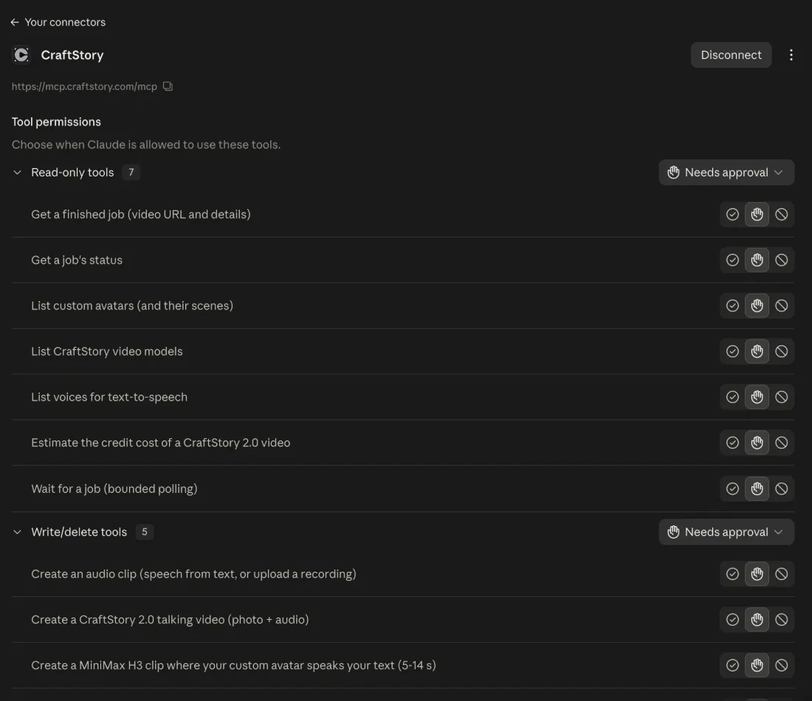Block Create an audio clip tool
The height and width of the screenshot is (701, 812).
pos(782,573)
